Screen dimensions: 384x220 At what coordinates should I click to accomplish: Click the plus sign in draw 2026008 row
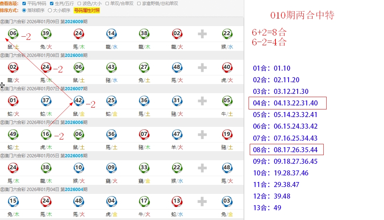tap(202, 68)
